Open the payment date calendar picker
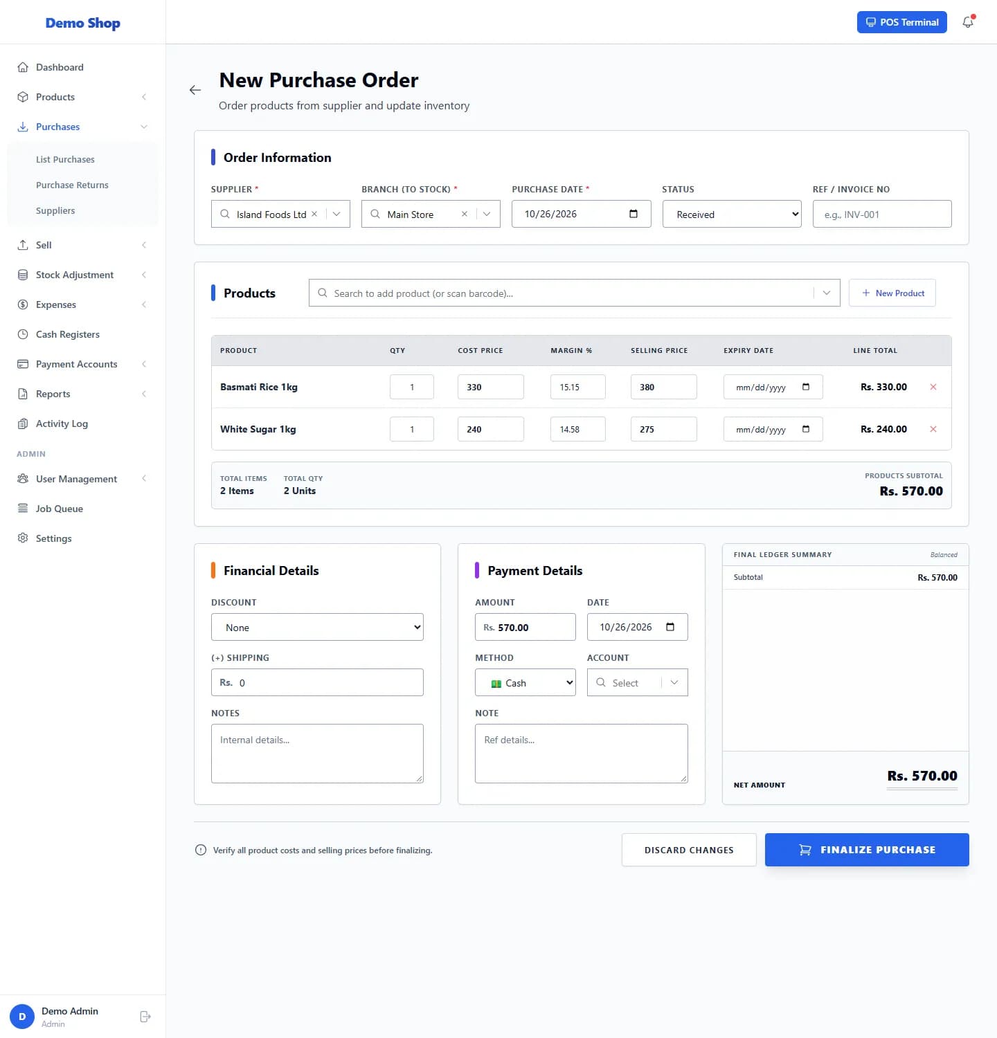The width and height of the screenshot is (997, 1038). (670, 627)
